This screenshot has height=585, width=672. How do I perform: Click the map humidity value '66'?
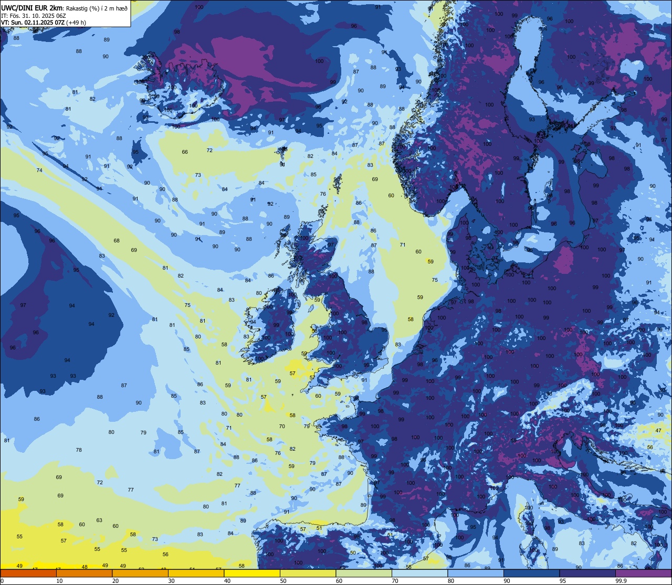pos(185,152)
